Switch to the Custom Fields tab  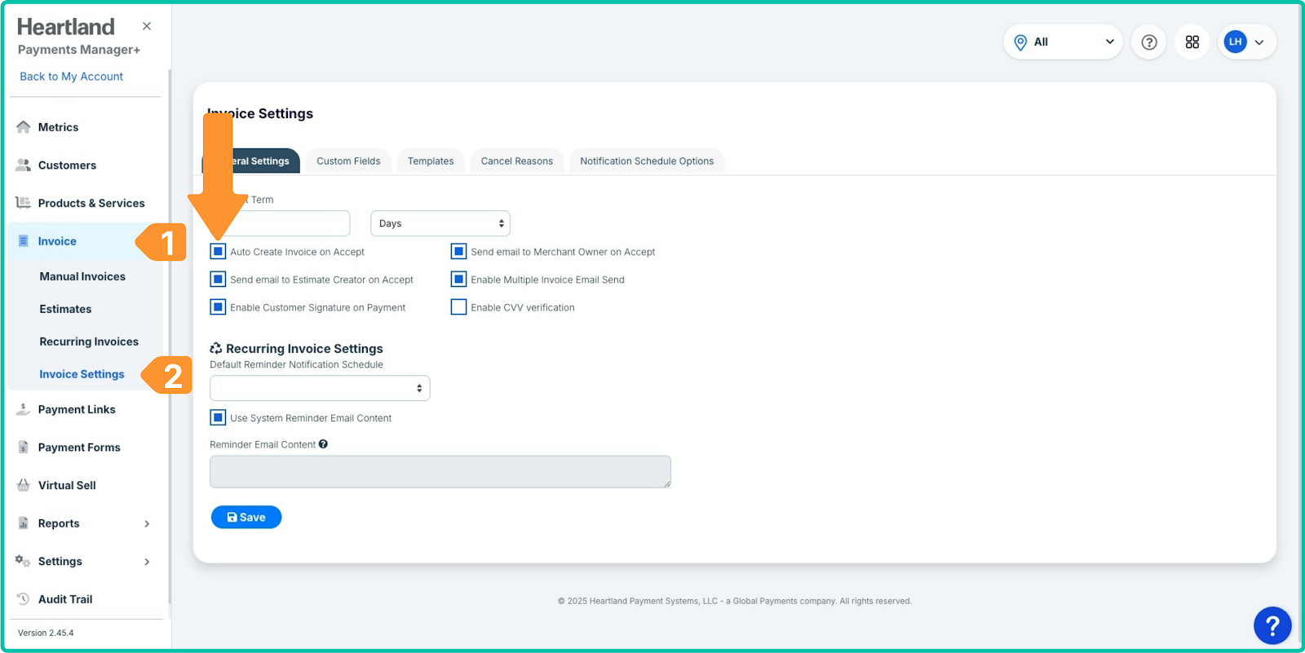coord(348,161)
